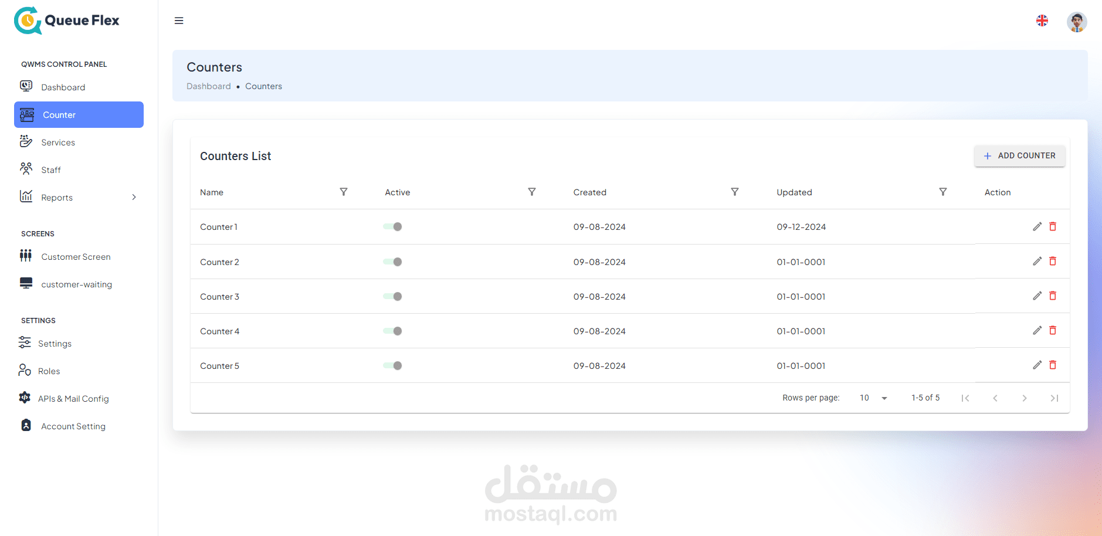Edit Counter 5 with pencil icon

tap(1037, 365)
